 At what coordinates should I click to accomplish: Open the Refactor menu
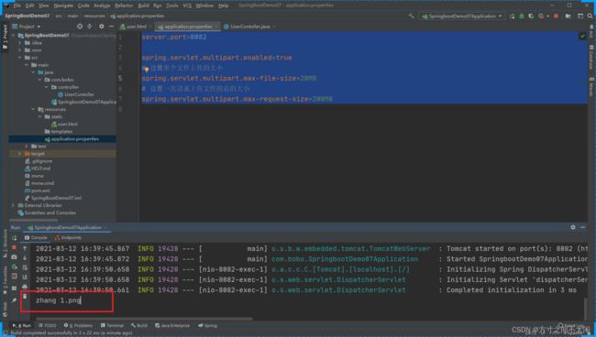(x=124, y=5)
